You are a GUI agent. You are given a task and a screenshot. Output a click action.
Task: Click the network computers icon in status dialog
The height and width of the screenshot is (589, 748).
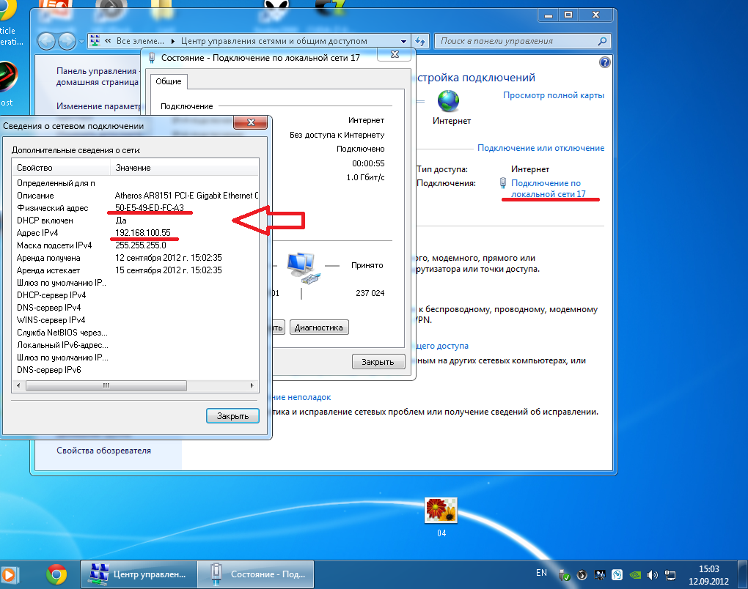click(303, 269)
